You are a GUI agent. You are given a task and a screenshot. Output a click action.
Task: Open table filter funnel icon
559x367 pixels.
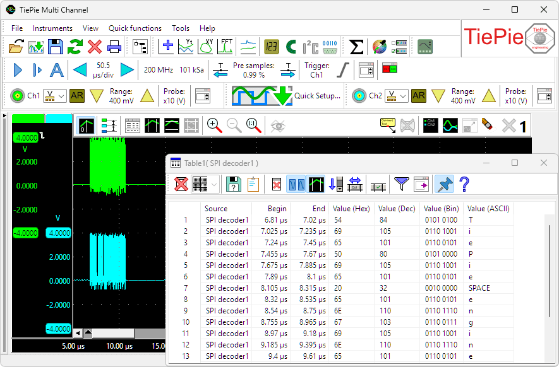point(402,184)
